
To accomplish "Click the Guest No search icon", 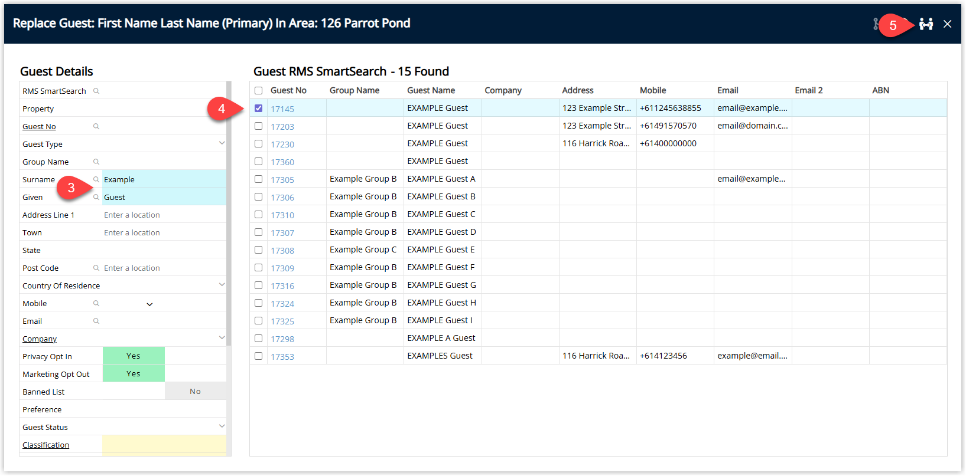I will coord(96,126).
